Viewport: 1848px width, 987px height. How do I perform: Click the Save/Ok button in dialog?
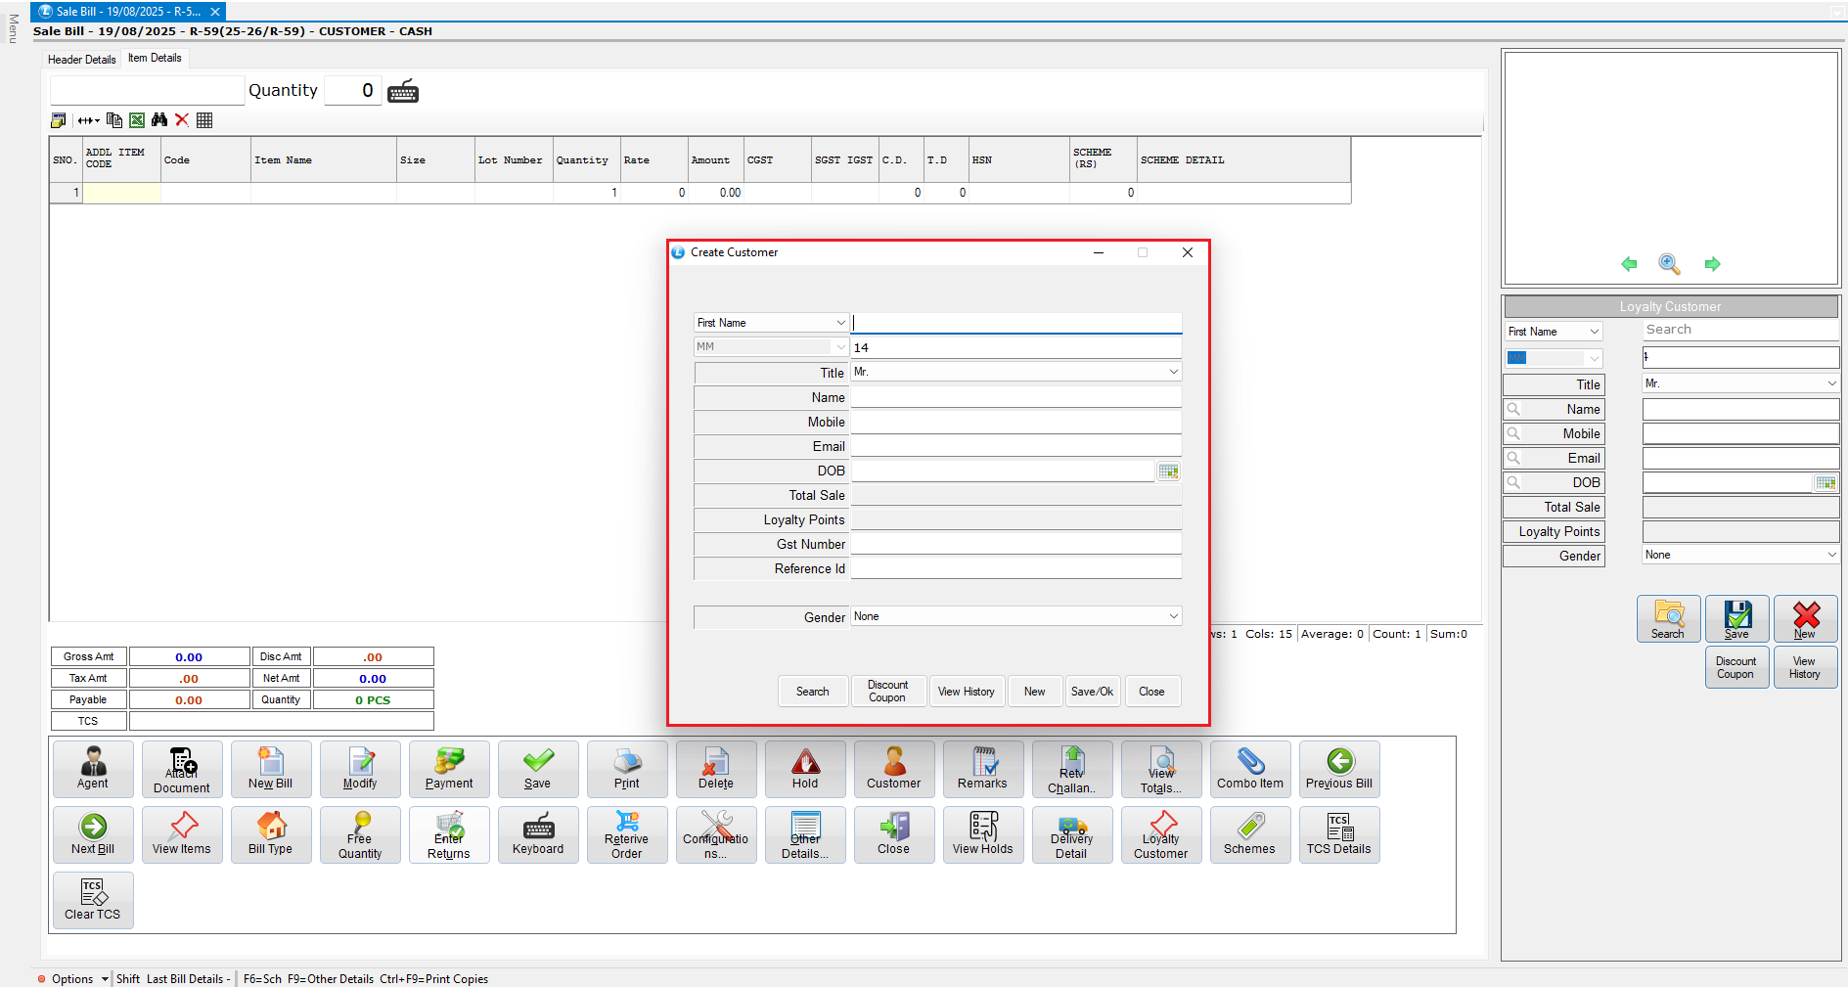pos(1092,692)
